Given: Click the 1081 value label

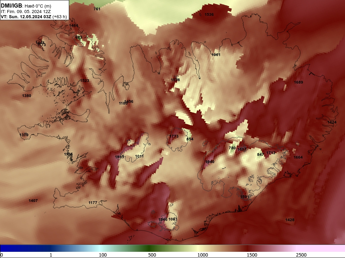Looking at the screenshot, I should pyautogui.click(x=173, y=219).
